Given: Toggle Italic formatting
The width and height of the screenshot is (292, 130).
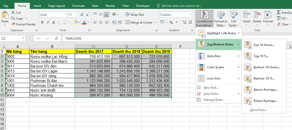Looking at the screenshot, I should pos(48,22).
